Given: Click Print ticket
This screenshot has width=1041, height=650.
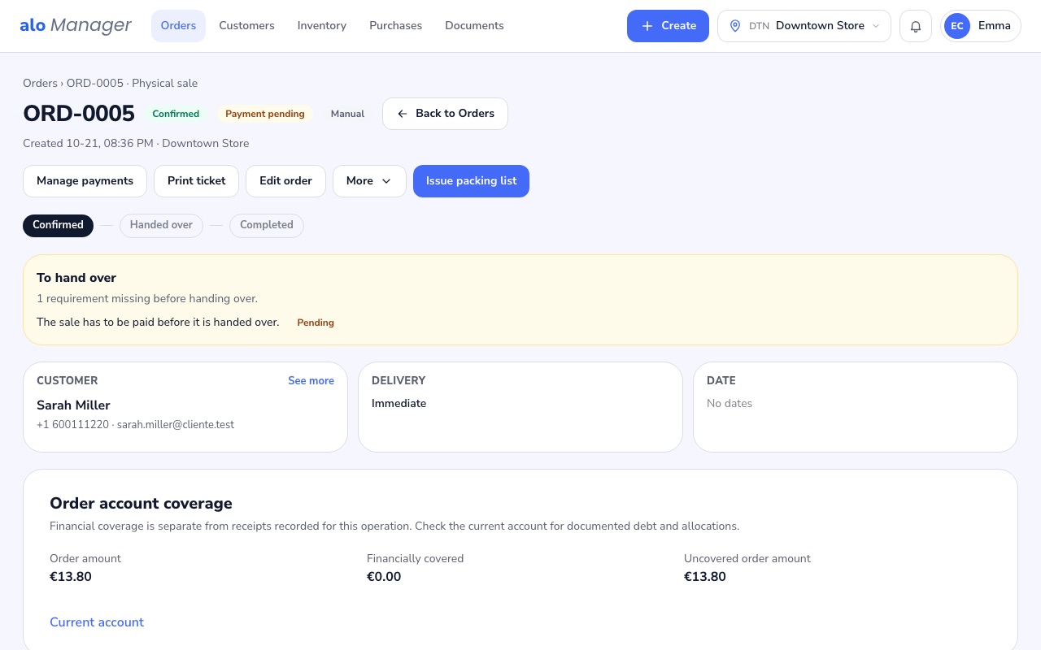Looking at the screenshot, I should (196, 181).
